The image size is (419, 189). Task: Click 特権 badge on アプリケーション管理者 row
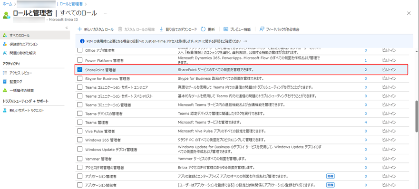(330, 176)
